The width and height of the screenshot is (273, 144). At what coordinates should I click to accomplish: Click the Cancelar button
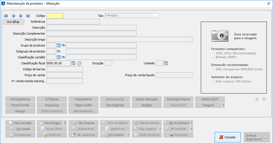[228, 137]
